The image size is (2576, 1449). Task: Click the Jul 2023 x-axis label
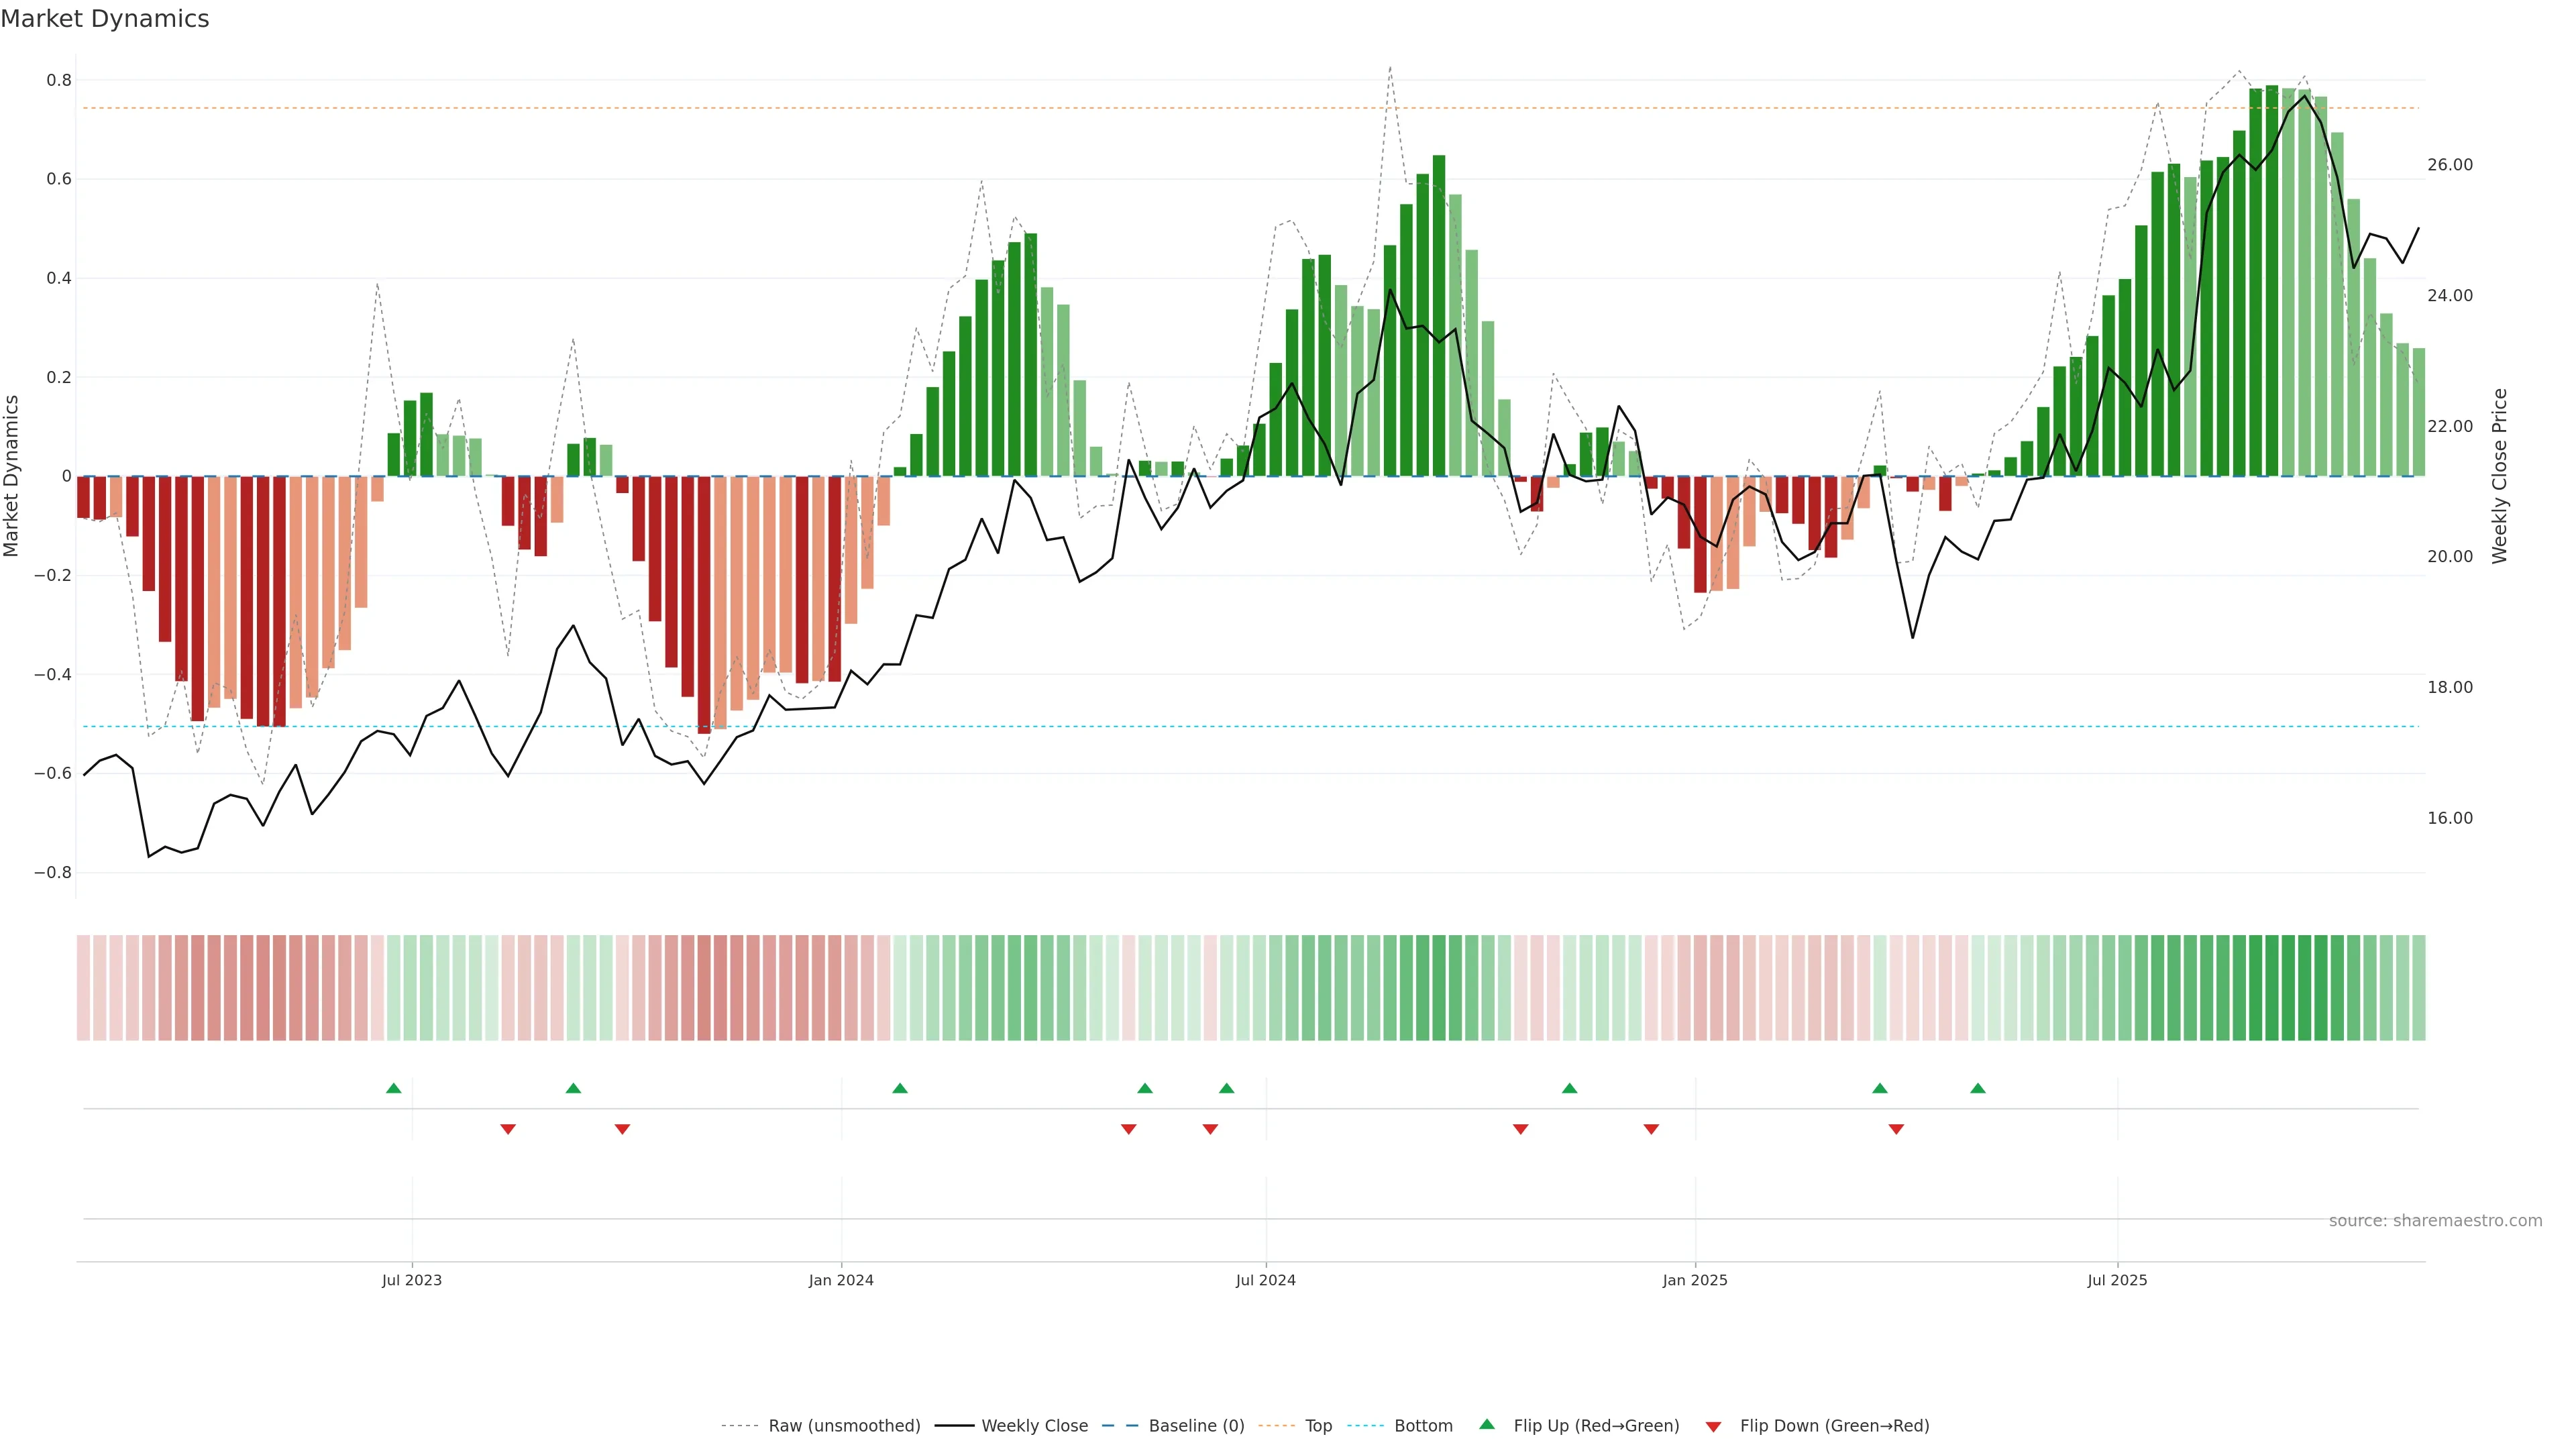tap(411, 1280)
